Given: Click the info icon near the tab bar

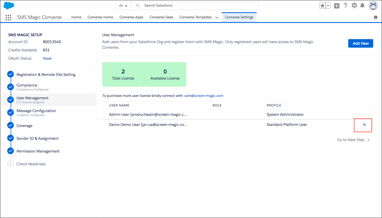Looking at the screenshot, I should click(376, 17).
